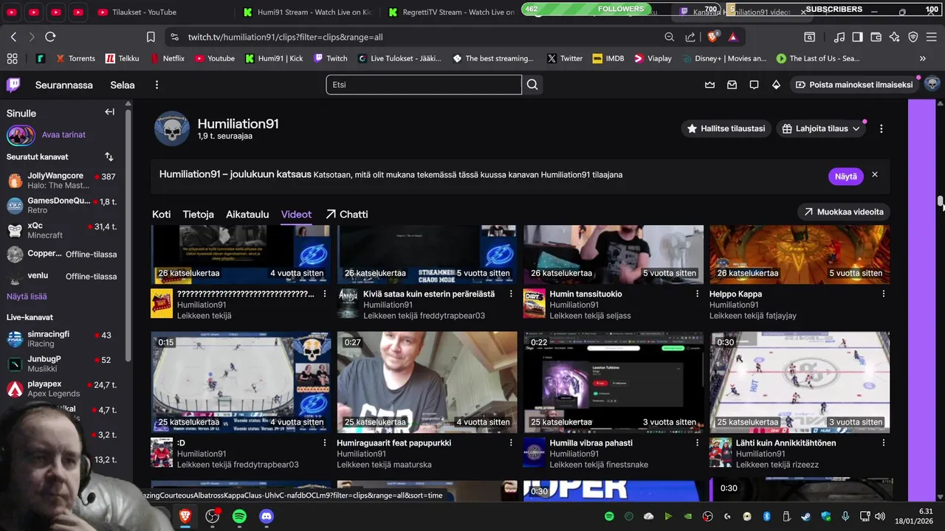This screenshot has height=531, width=945.
Task: Switch to Tietoja tab
Action: pyautogui.click(x=198, y=214)
